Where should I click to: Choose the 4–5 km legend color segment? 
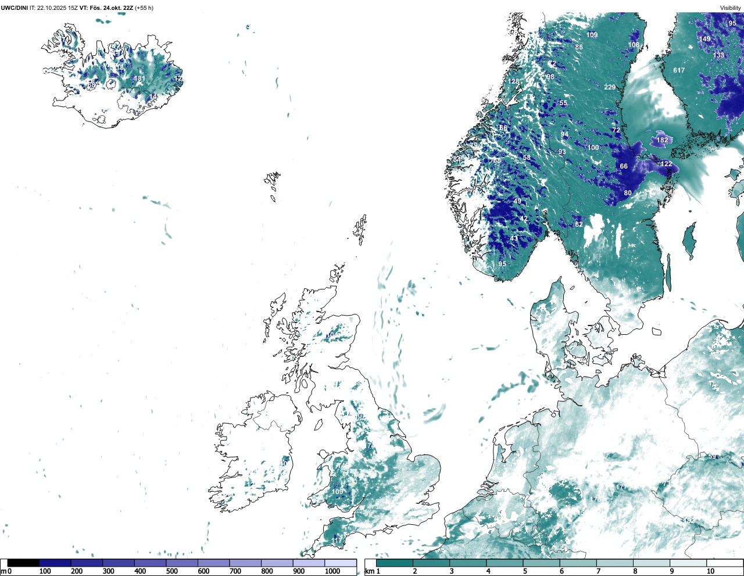[505, 563]
